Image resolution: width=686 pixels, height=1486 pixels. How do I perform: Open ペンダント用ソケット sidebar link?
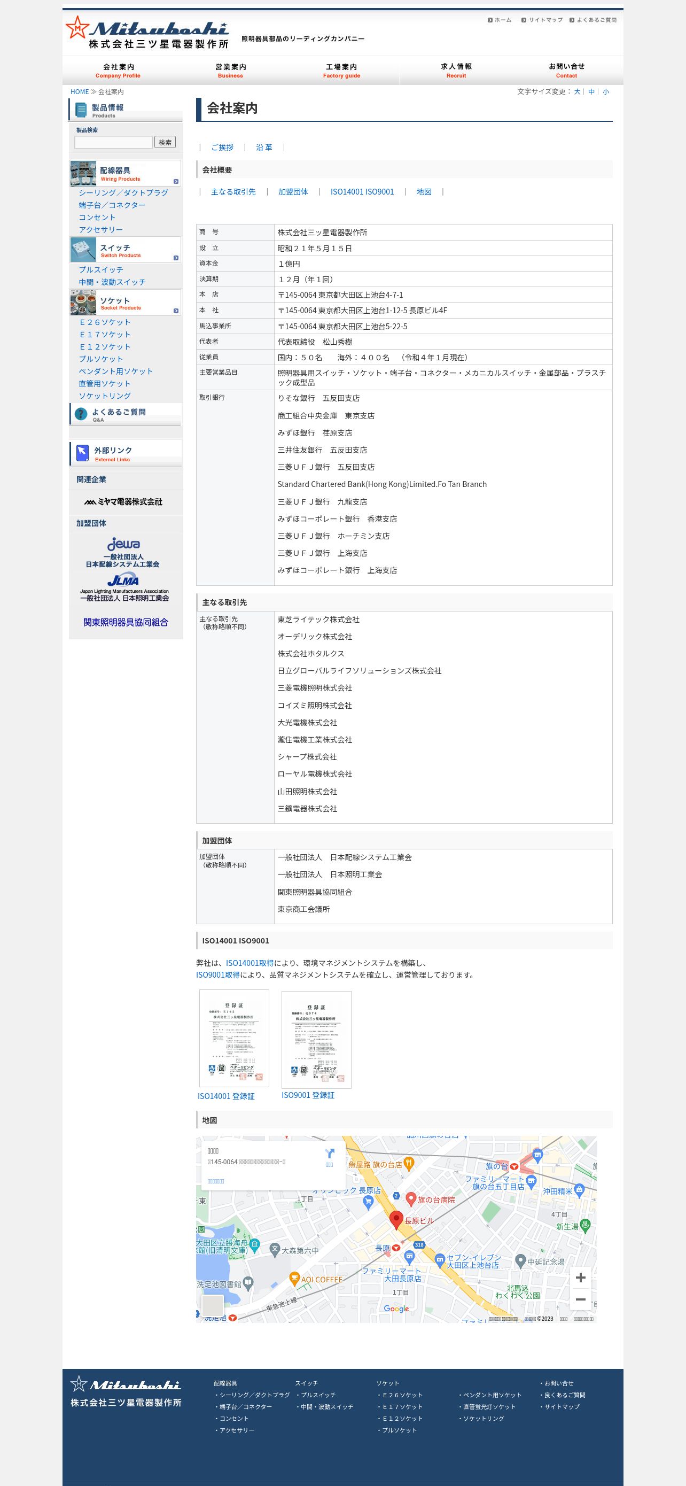point(116,371)
